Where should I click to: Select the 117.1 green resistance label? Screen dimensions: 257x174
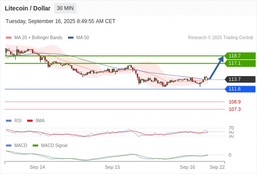click(240, 63)
